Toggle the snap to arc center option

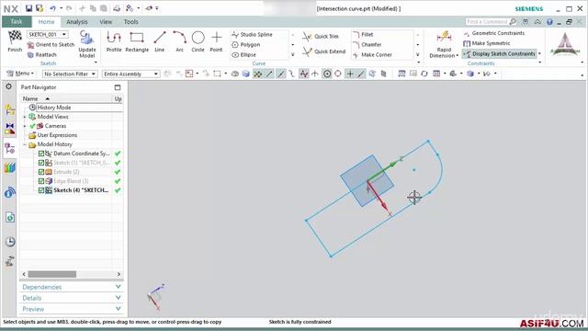point(327,74)
